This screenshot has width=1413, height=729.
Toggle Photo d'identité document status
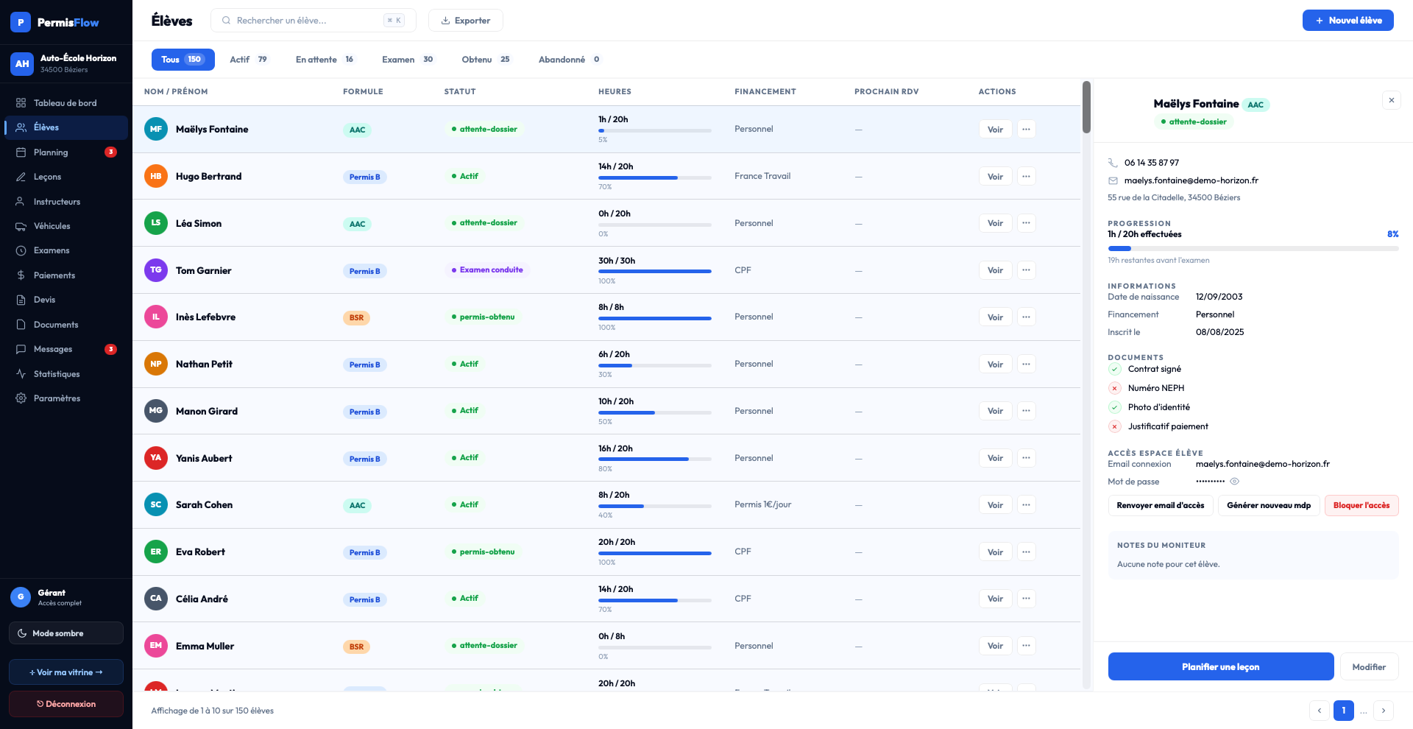pyautogui.click(x=1114, y=407)
